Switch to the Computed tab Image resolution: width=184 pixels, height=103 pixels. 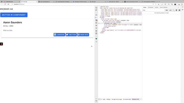coord(151,7)
